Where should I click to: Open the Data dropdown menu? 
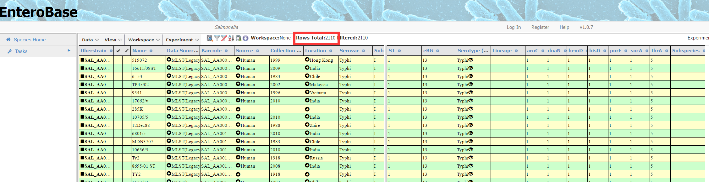(90, 40)
